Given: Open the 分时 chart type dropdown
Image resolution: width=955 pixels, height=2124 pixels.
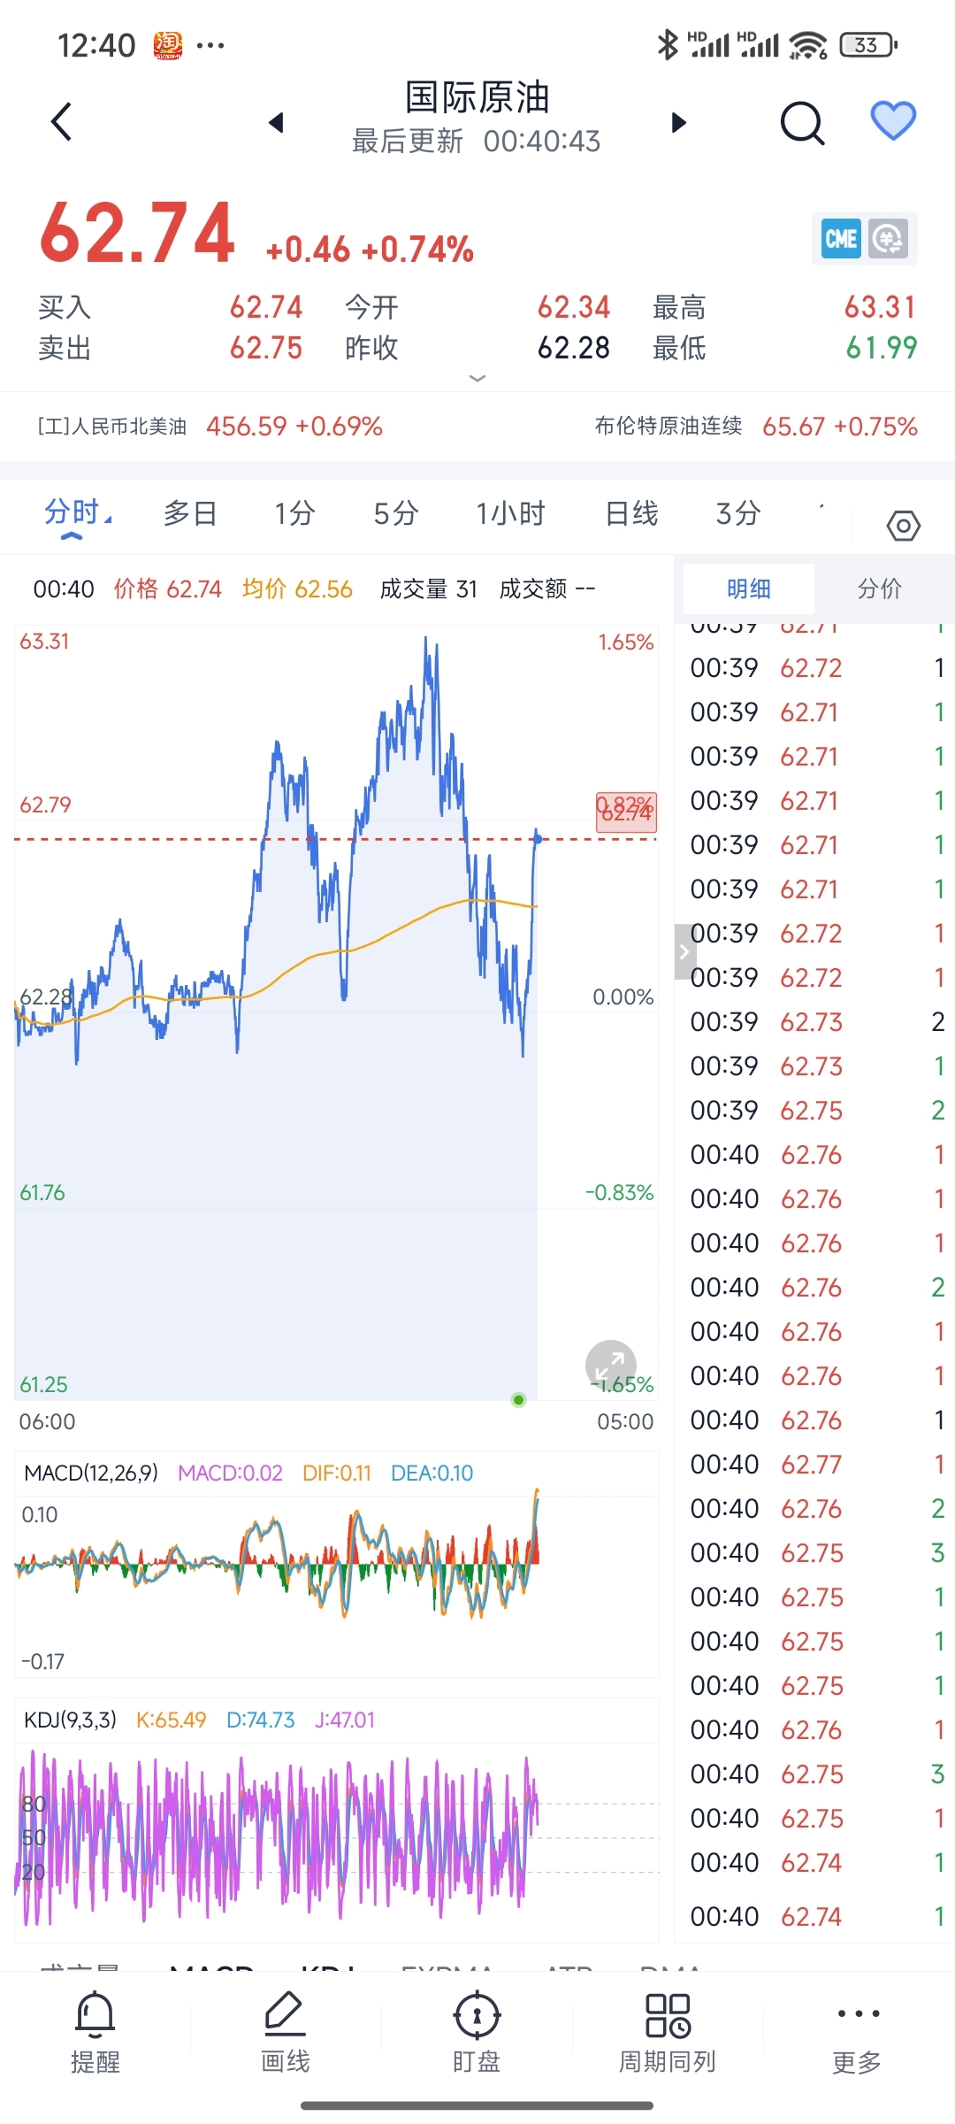Looking at the screenshot, I should click(x=78, y=513).
